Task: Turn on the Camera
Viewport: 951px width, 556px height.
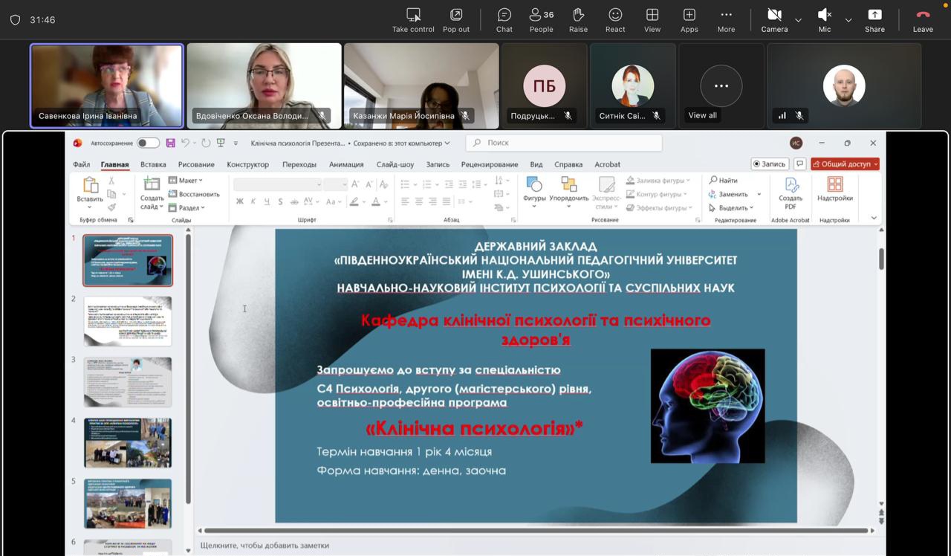Action: pos(773,19)
